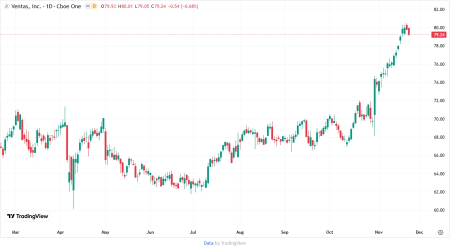Click the open value O79.93
Image resolution: width=450 pixels, height=249 pixels.
pos(108,6)
